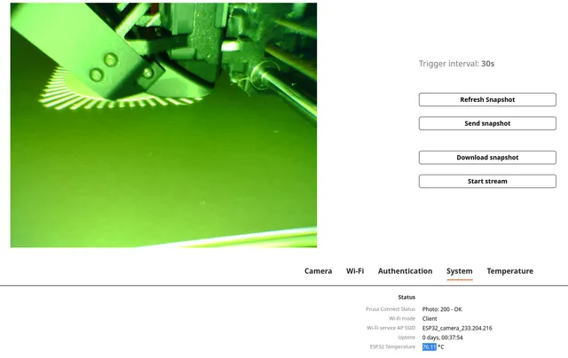Screen dimensions: 568x358
Task: Go to the Authentication tab
Action: (x=405, y=271)
